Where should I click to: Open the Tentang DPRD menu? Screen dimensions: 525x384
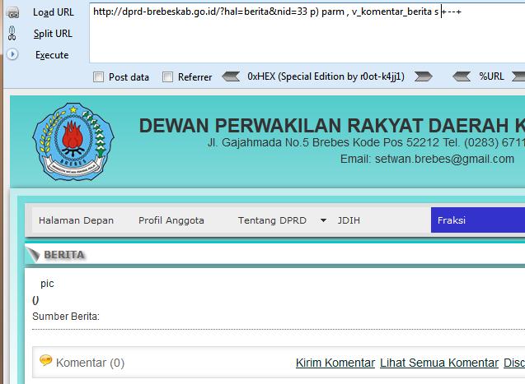coord(272,220)
